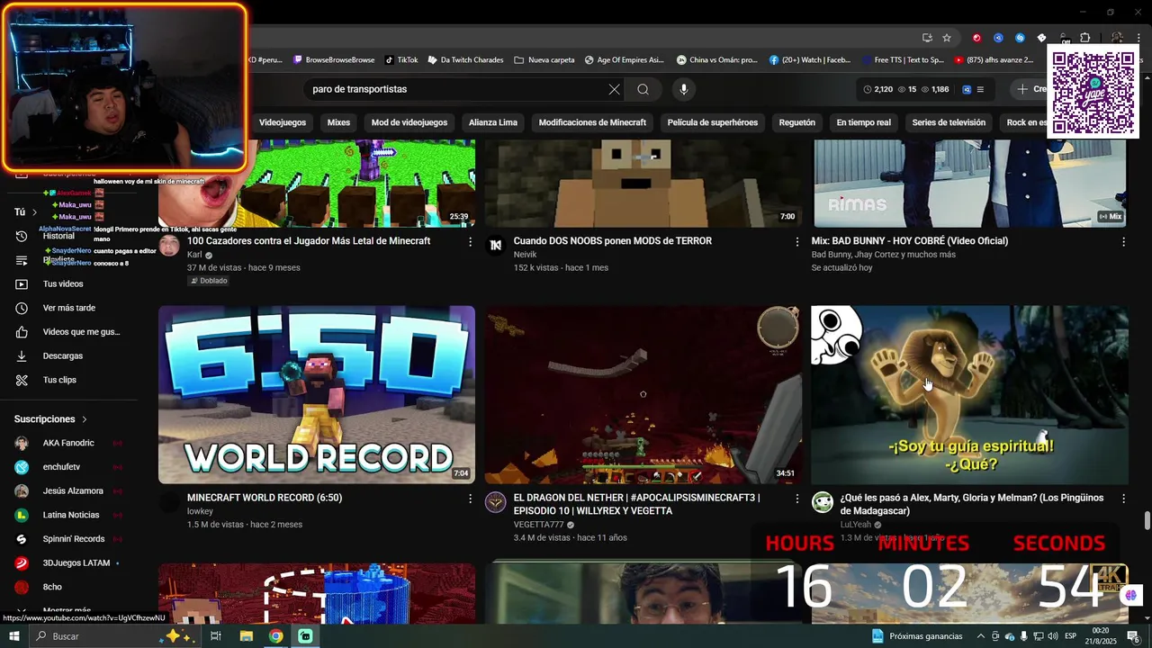Open Da Twitch Charades bookmark
Screen dimensions: 1152x648
[x=464, y=60]
